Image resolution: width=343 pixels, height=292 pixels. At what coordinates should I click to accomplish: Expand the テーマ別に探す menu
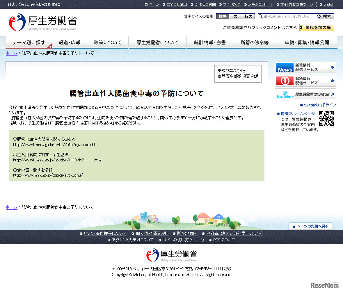click(29, 42)
